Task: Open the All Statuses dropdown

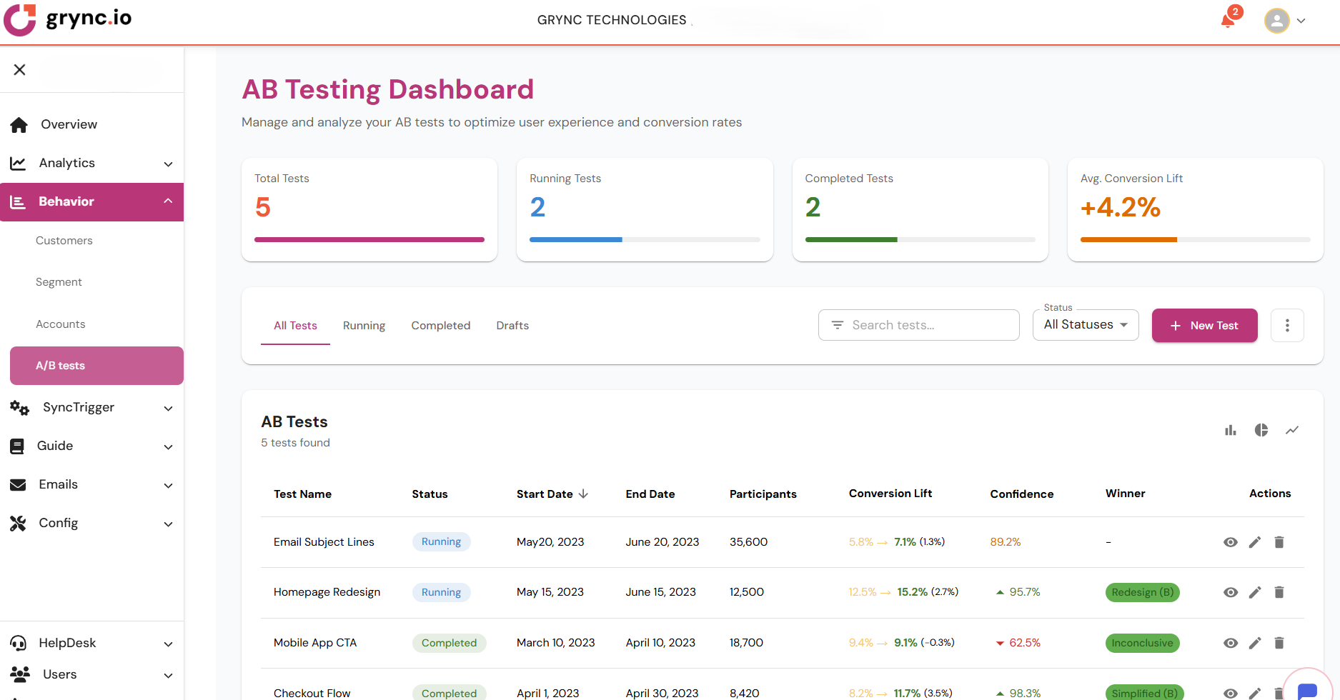Action: [x=1085, y=325]
